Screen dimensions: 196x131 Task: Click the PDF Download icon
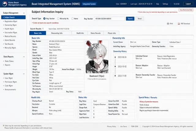(179, 23)
